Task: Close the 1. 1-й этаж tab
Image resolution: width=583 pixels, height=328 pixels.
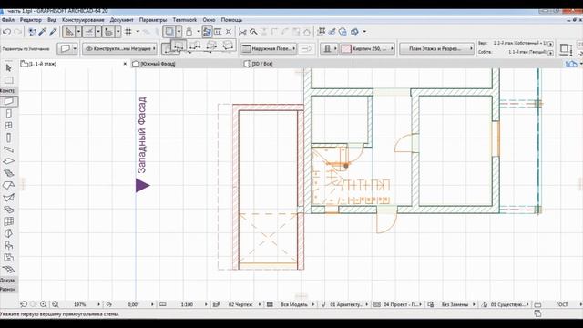Action: click(x=125, y=64)
